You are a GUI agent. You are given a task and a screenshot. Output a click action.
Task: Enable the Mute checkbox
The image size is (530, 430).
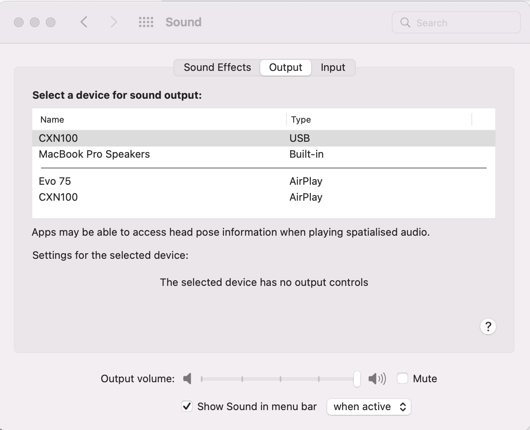click(x=402, y=378)
